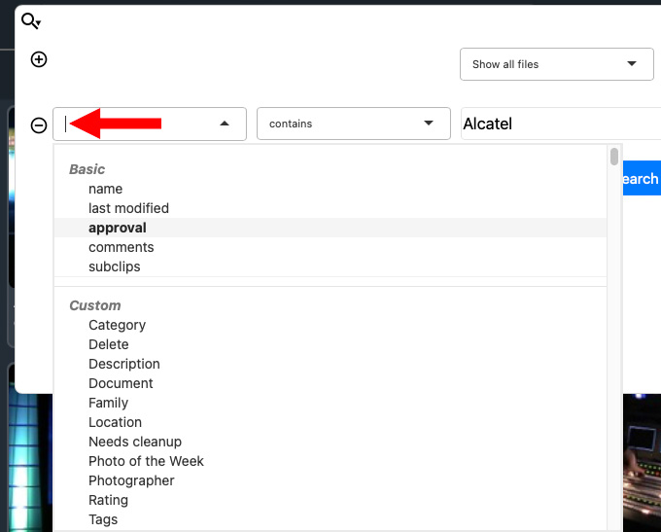Remove the criterion with minus icon

tap(39, 125)
